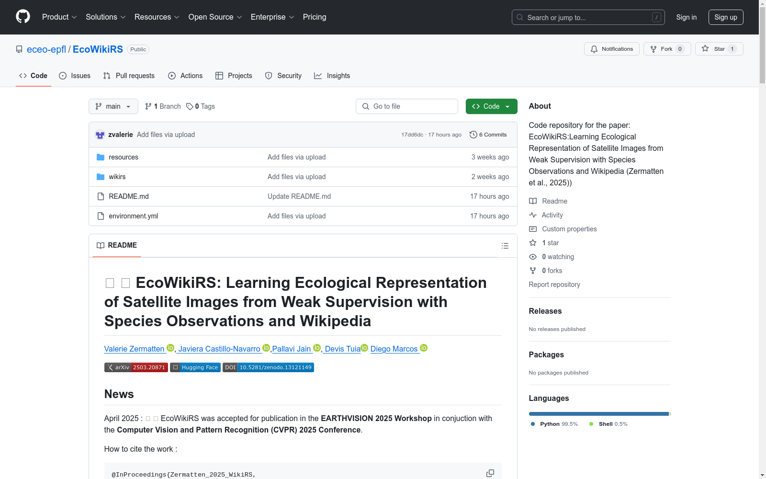766x479 pixels.
Task: Open the Diego Marcos author link
Action: (394, 349)
